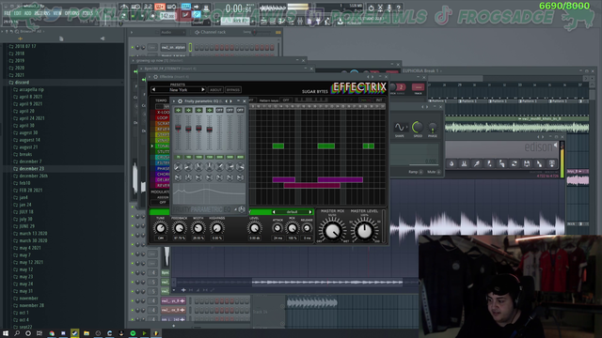Click the Effectrix INIT button
Viewport: 602px width, 338px height.
pyautogui.click(x=378, y=100)
